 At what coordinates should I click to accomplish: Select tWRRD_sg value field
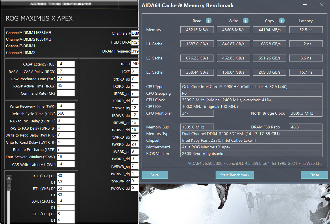[x=135, y=137]
